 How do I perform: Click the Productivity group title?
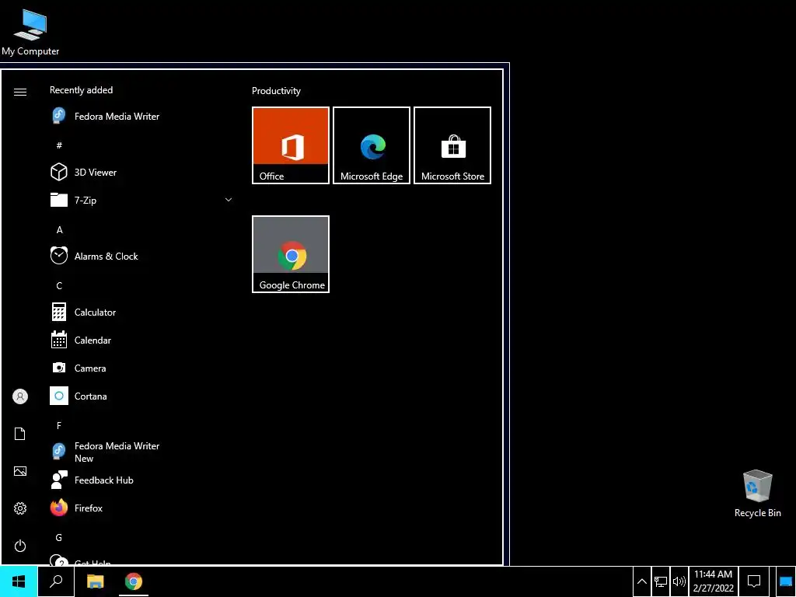pyautogui.click(x=276, y=91)
